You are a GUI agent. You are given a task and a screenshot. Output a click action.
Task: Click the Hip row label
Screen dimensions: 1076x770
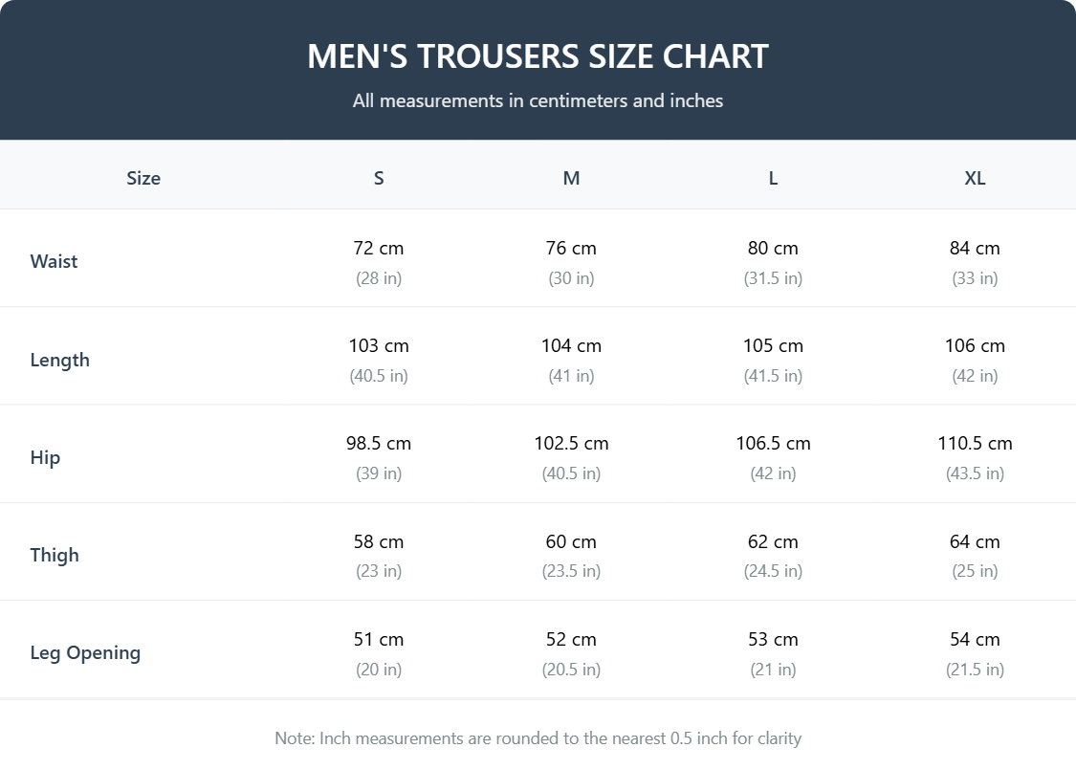click(45, 457)
